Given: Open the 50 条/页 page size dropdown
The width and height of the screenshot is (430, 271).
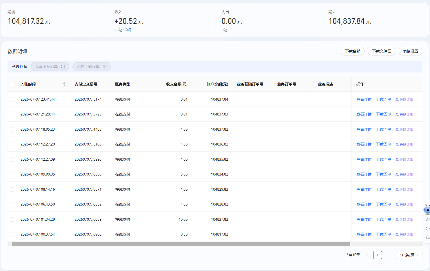Looking at the screenshot, I should (409, 255).
